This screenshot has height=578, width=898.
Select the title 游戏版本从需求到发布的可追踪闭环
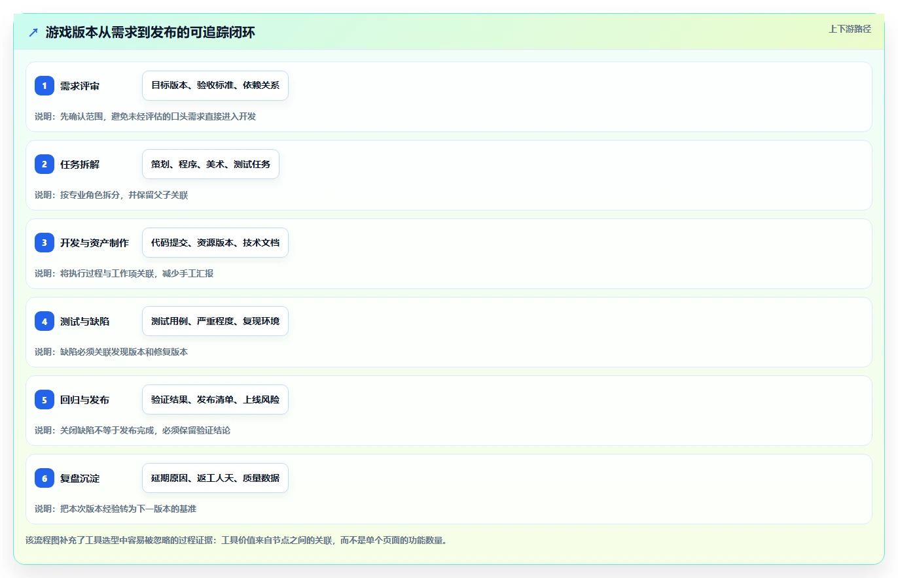[x=150, y=32]
